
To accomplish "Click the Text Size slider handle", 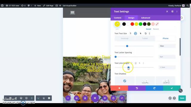I will (x=127, y=46).
